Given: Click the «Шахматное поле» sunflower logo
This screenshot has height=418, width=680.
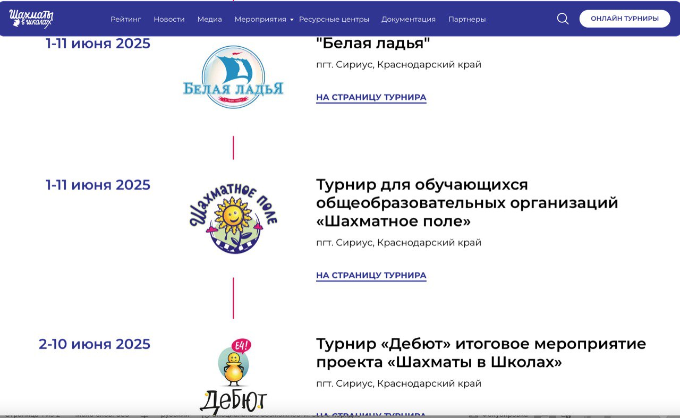Looking at the screenshot, I should [233, 218].
